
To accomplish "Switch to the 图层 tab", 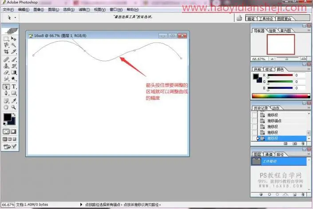I will [258, 154].
